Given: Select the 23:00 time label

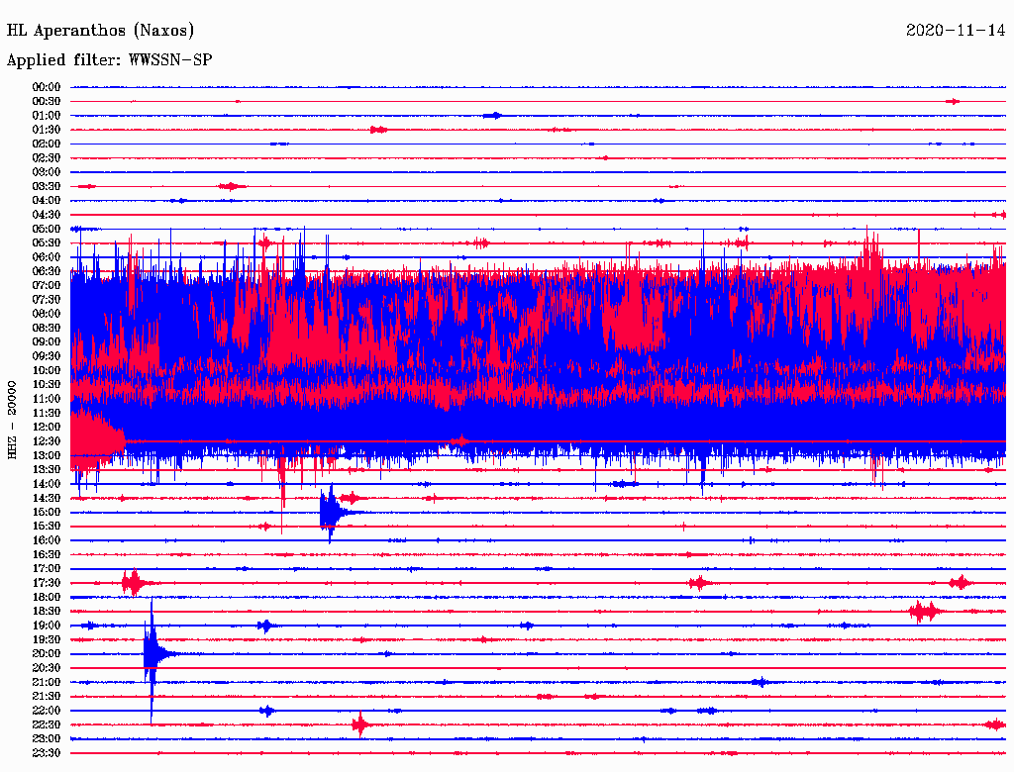Looking at the screenshot, I should pos(47,739).
